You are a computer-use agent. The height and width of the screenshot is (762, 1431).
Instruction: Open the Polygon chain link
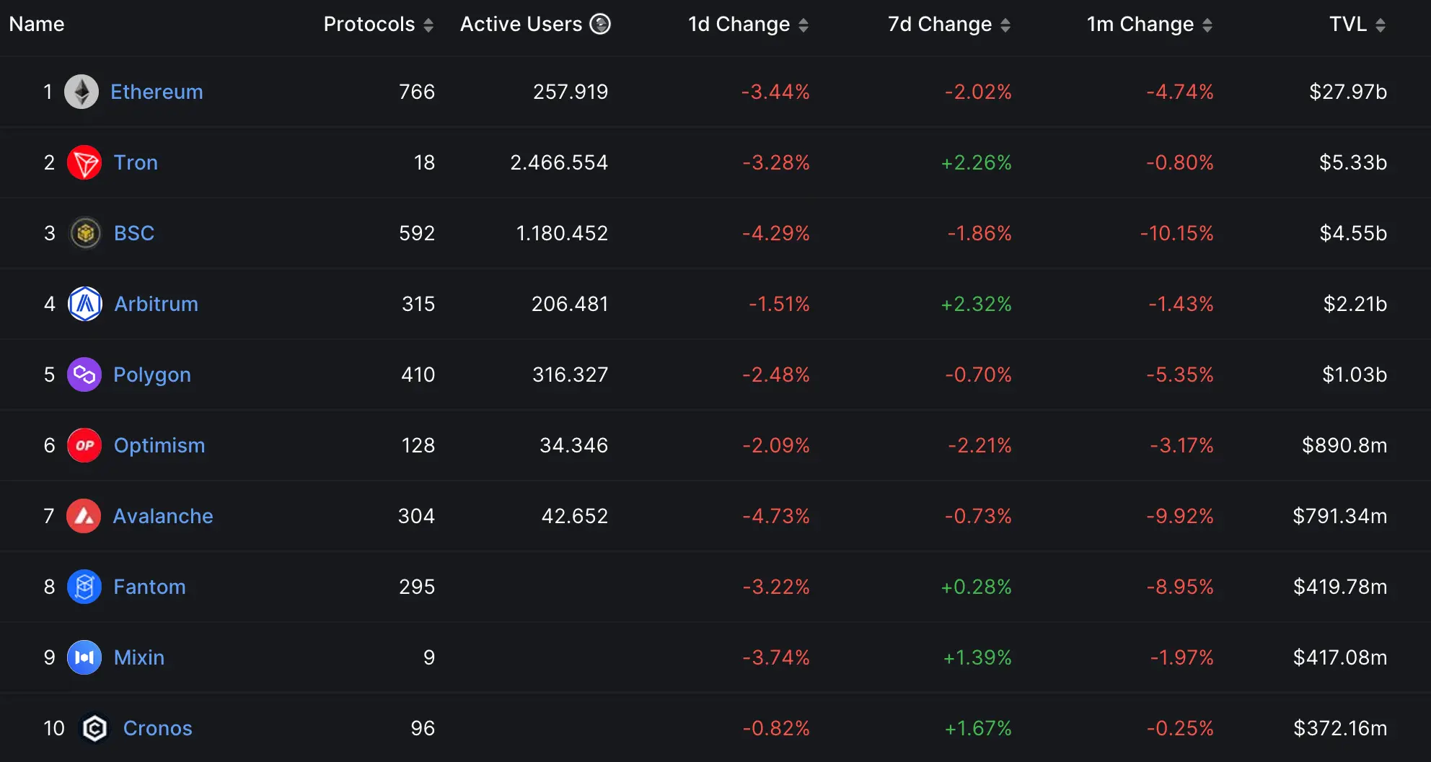(152, 375)
